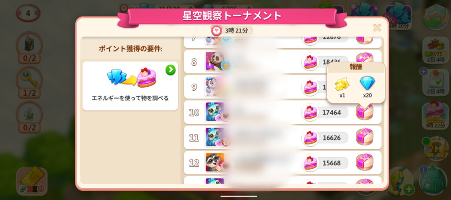Open the cake tournament icon with 3時 22分
Viewport: 451px width, 200px height.
tap(436, 115)
